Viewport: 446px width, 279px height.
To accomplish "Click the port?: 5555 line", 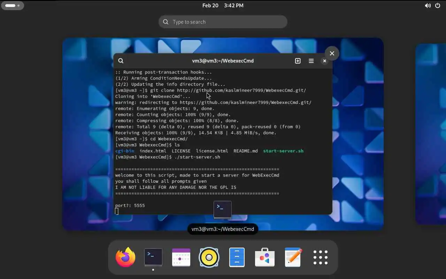I will (130, 205).
